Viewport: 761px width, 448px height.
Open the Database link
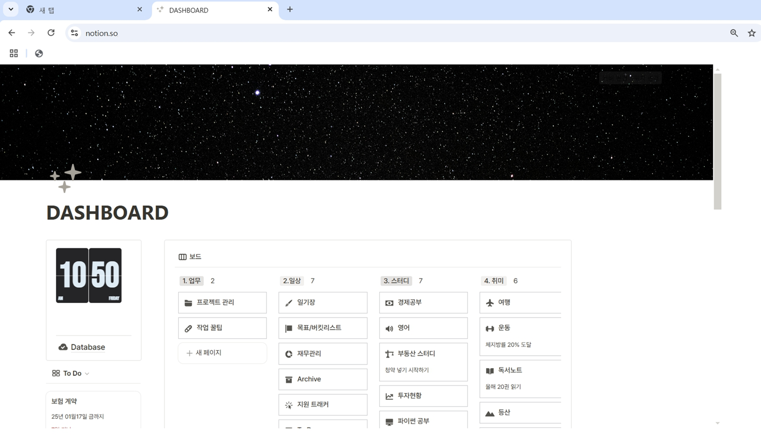(88, 347)
